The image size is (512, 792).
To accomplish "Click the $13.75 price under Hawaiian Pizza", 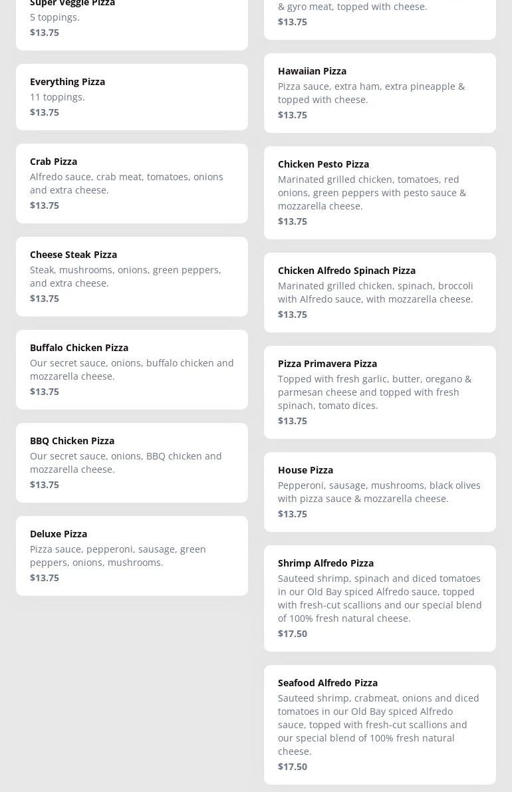I will (293, 115).
